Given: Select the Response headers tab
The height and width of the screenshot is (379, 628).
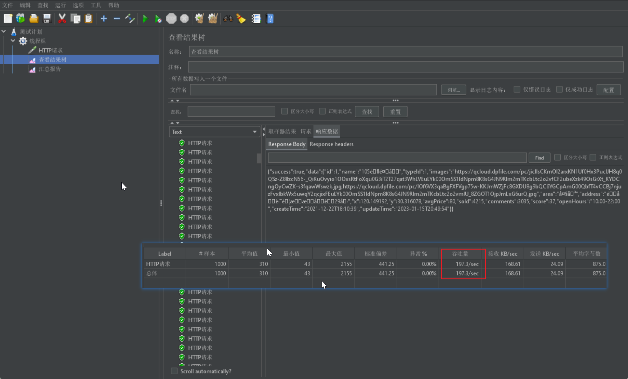Looking at the screenshot, I should pyautogui.click(x=332, y=143).
